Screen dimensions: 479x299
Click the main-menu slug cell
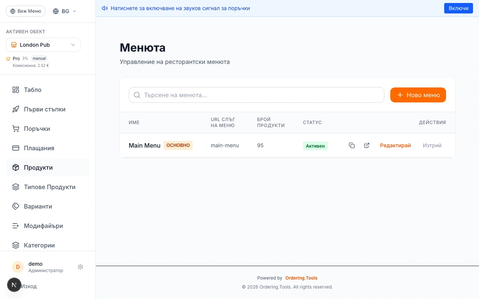coord(225,145)
